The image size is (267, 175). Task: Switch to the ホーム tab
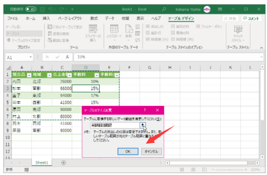30,18
